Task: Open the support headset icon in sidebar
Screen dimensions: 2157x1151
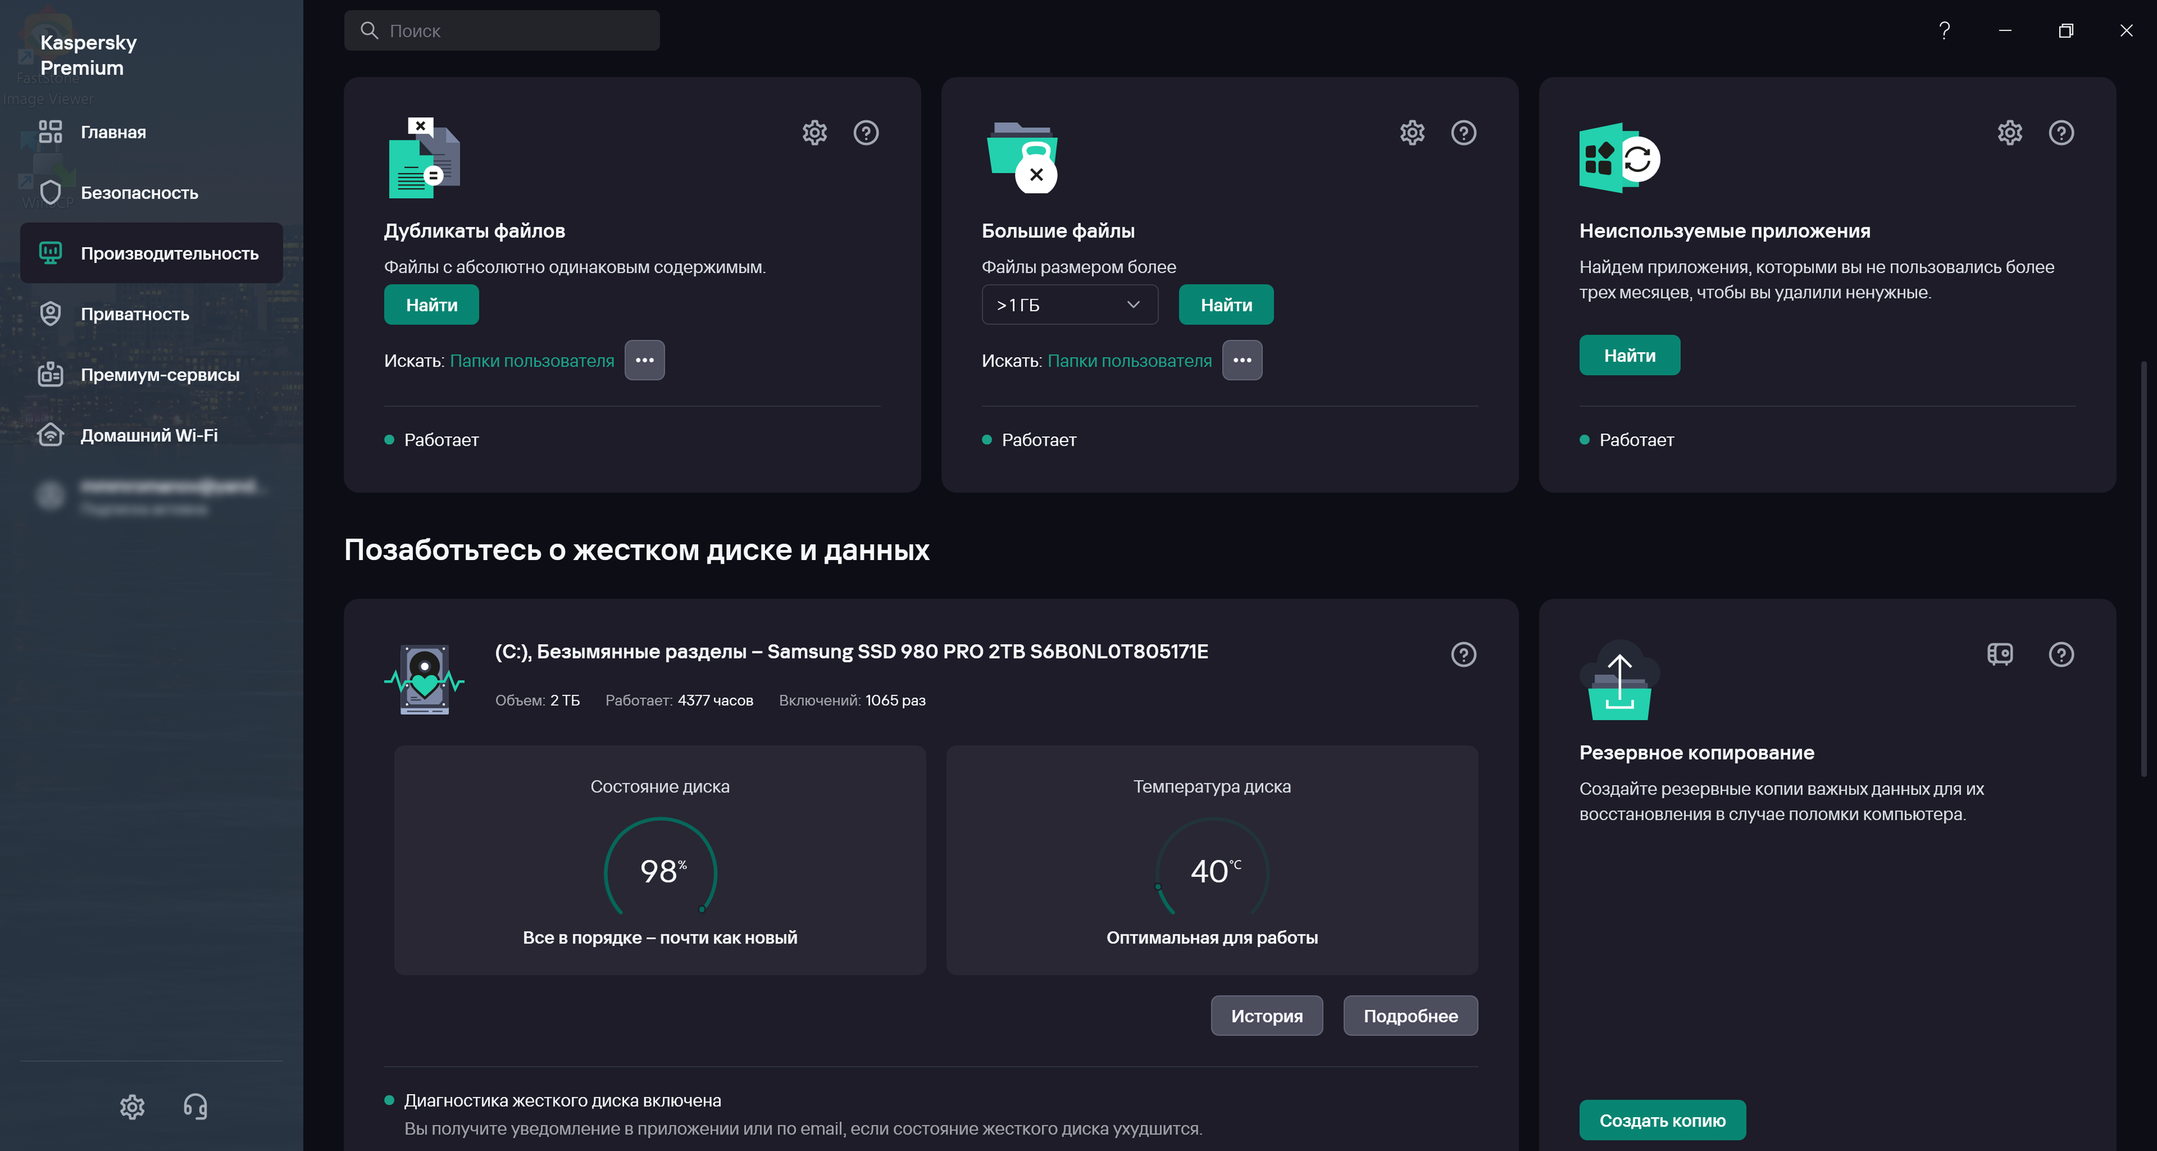Action: tap(195, 1106)
